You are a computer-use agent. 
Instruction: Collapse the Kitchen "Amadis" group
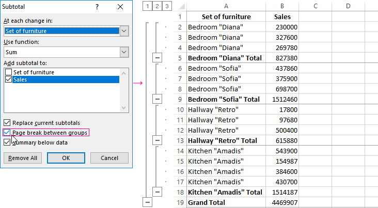(x=157, y=192)
